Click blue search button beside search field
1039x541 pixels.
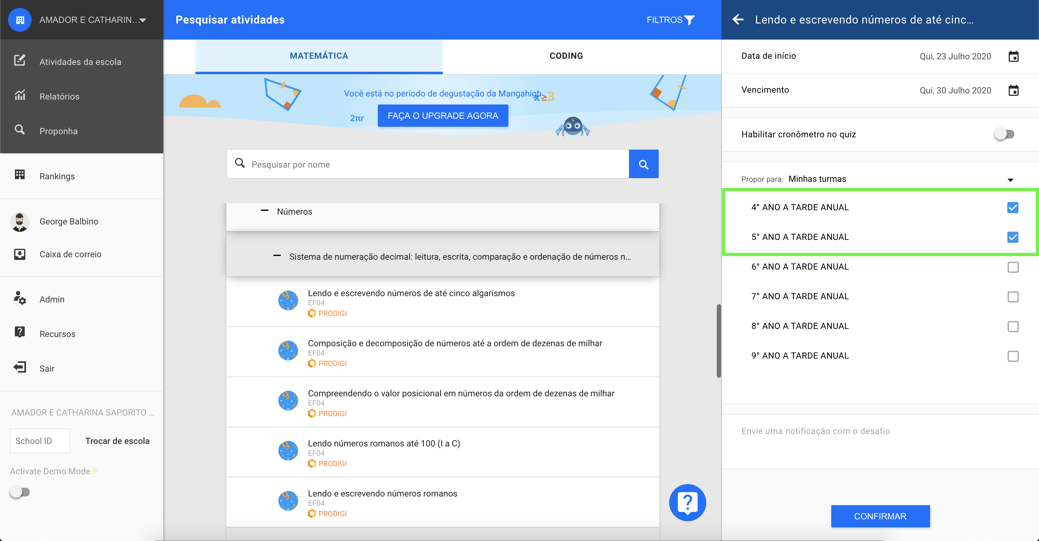644,164
